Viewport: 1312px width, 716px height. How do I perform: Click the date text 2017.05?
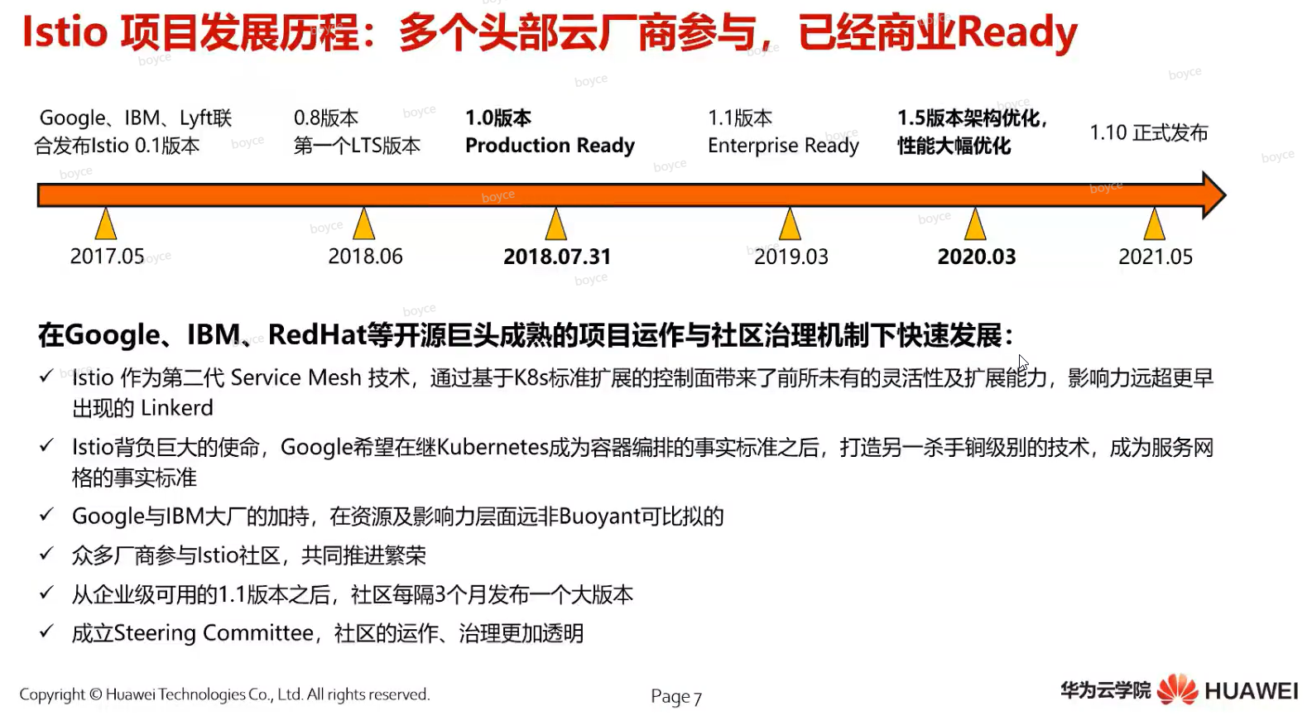pyautogui.click(x=107, y=257)
